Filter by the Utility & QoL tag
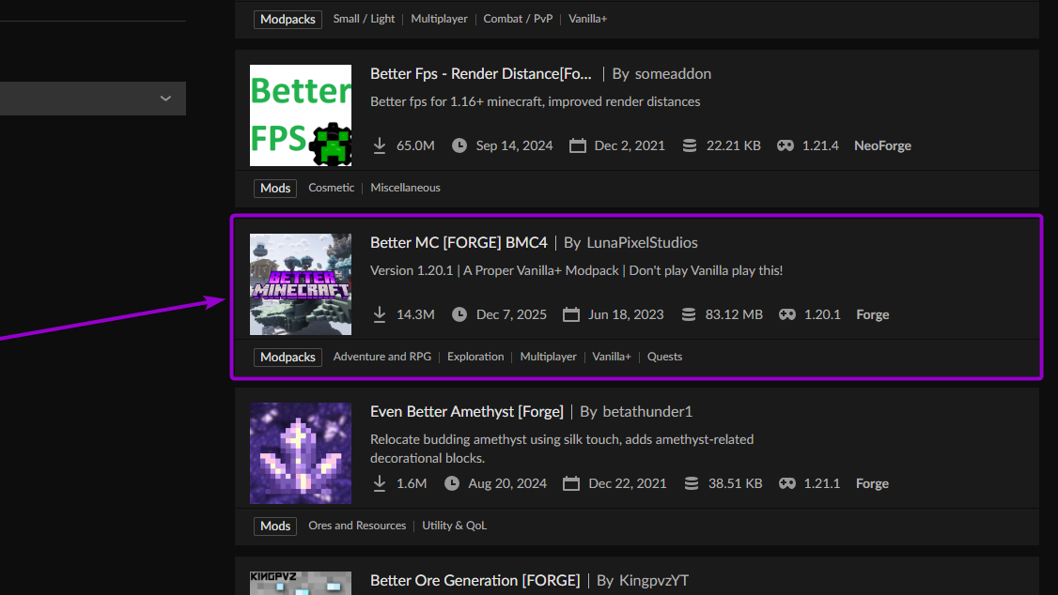Viewport: 1058px width, 595px height. pos(455,526)
